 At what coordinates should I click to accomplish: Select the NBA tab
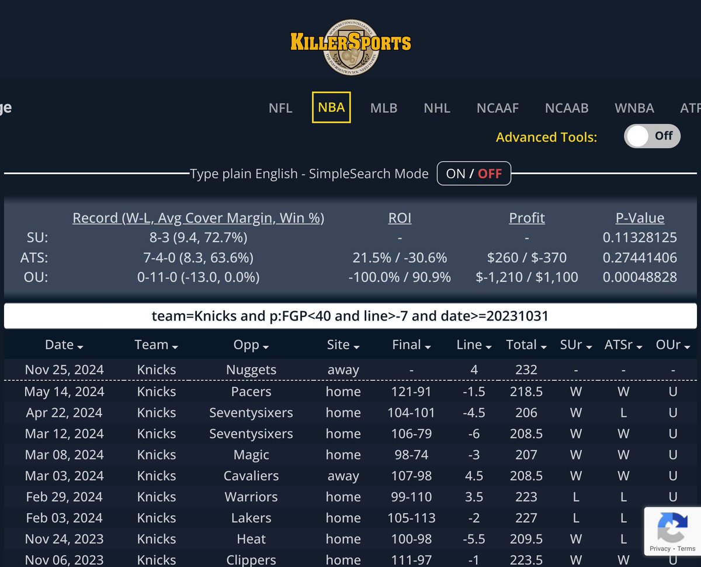[331, 107]
